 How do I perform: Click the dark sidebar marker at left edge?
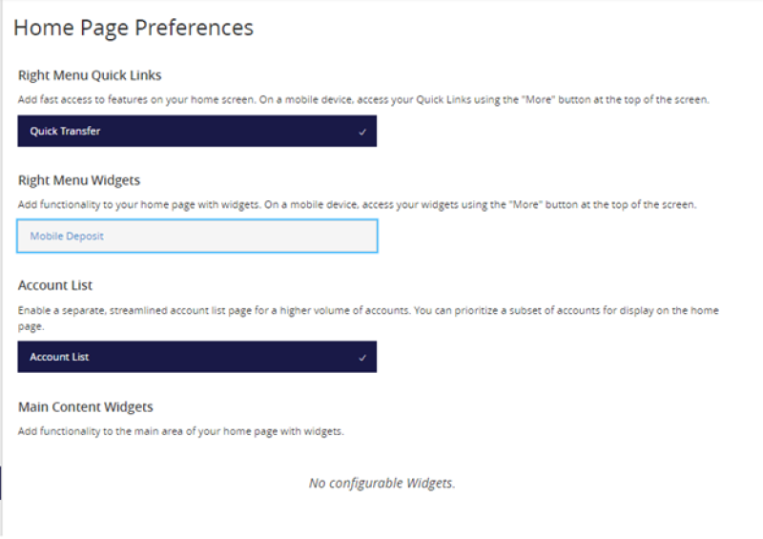[1, 483]
